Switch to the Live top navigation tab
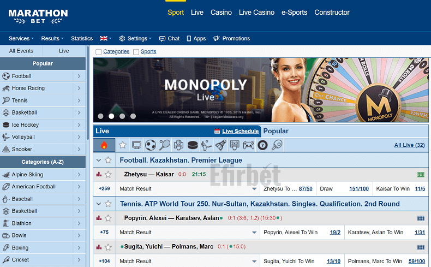 [197, 13]
